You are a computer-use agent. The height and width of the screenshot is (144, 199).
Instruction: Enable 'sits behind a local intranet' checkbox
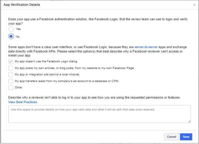tap(11, 74)
